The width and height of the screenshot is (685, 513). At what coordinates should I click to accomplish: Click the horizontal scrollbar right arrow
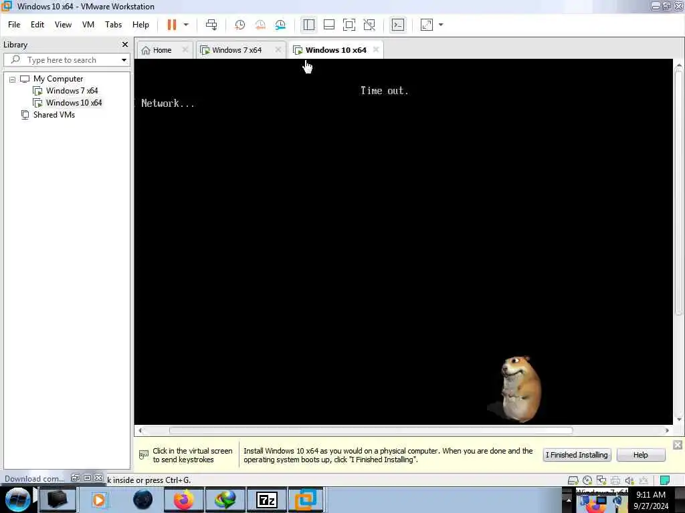pos(667,431)
